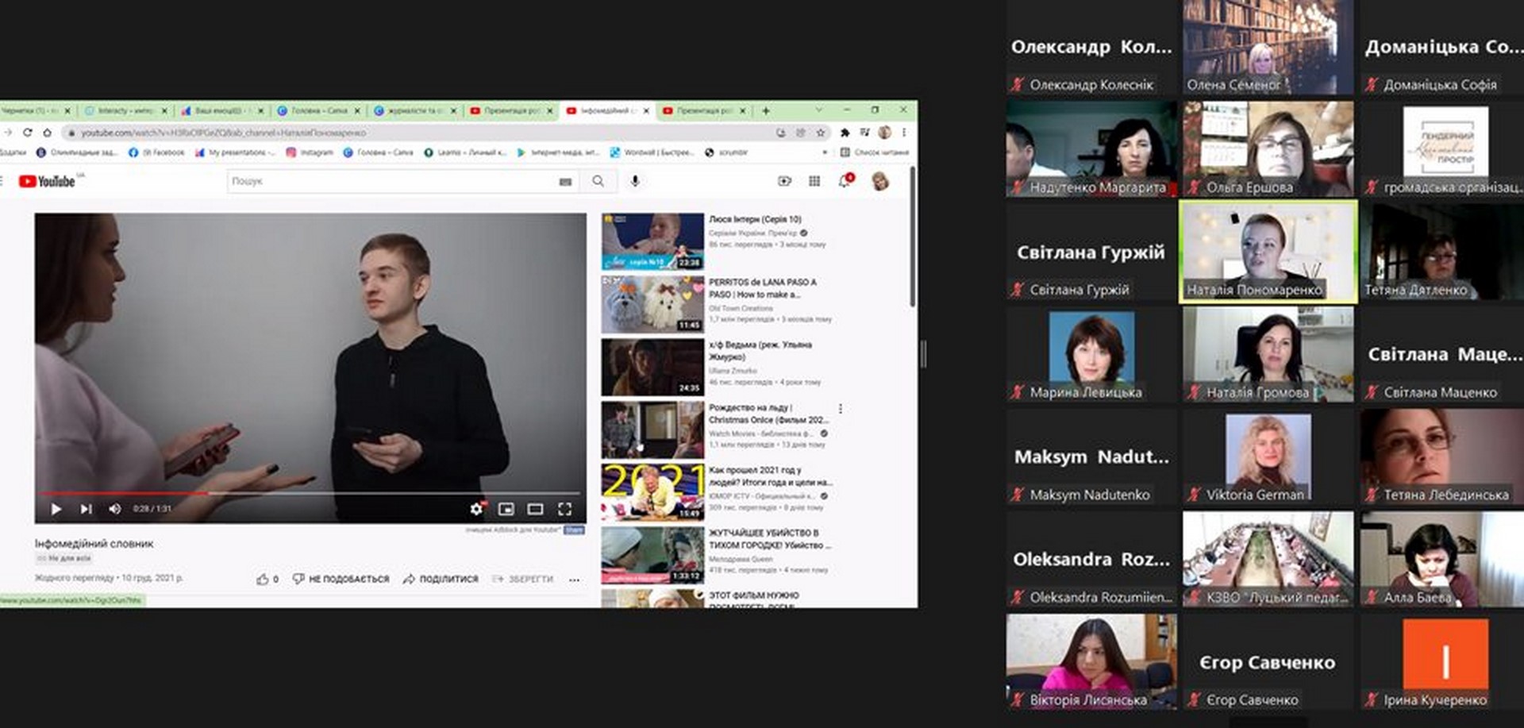The height and width of the screenshot is (728, 1524).
Task: Like the video with thumbs up
Action: click(x=263, y=580)
